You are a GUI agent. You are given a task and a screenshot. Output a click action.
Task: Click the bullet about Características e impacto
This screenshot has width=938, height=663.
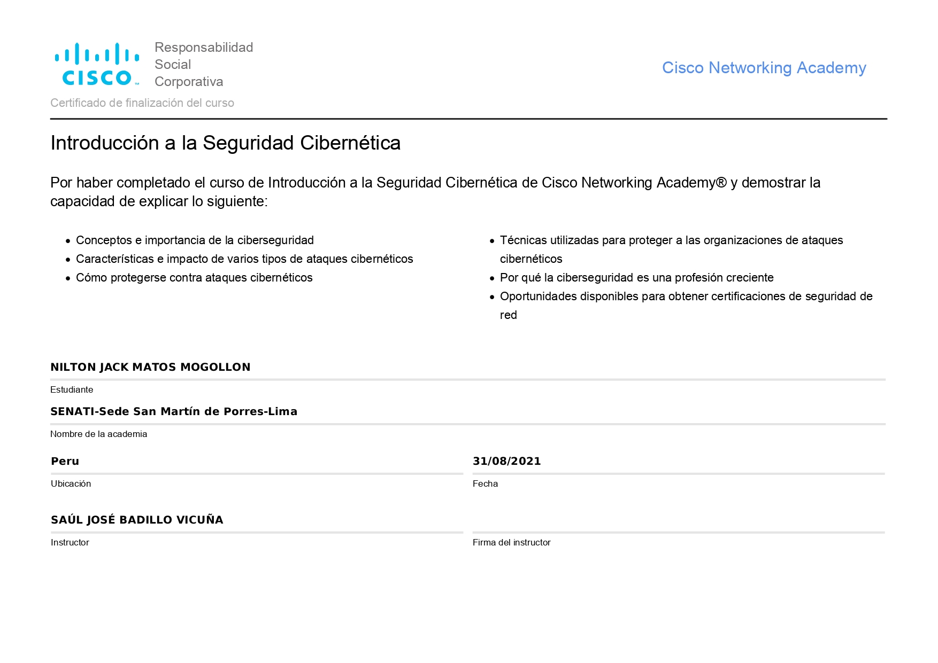[244, 259]
